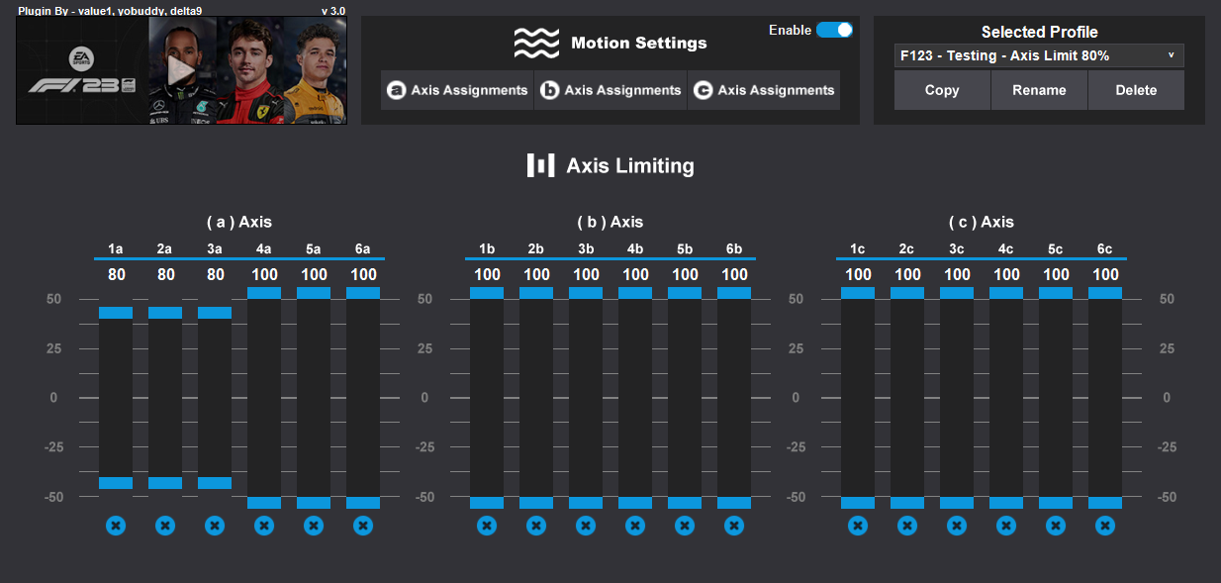Open the (b) Axis Assignments tab

pos(610,90)
